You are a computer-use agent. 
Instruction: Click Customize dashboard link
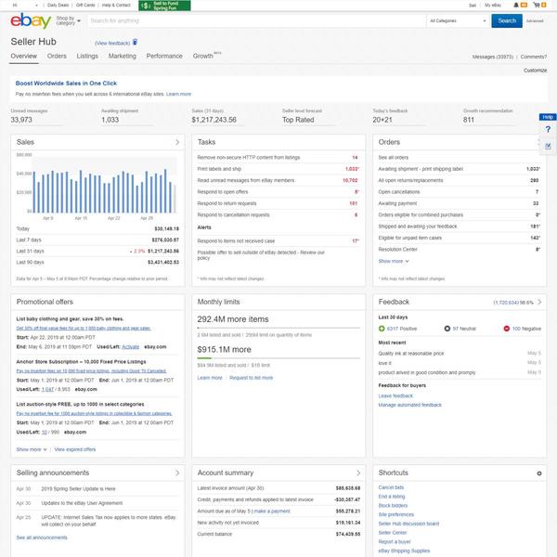pyautogui.click(x=535, y=71)
